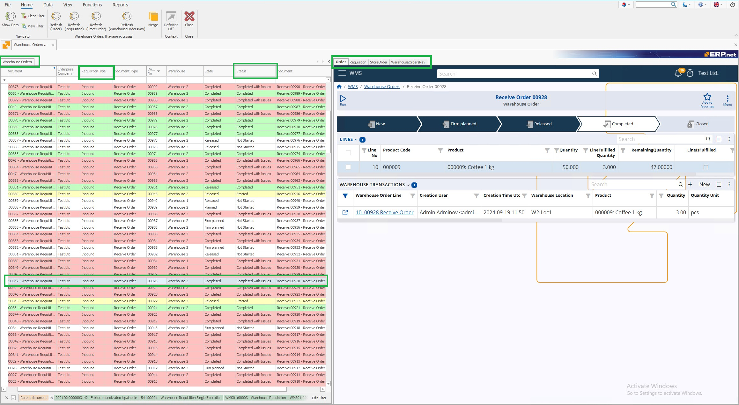Viewport: 739px width, 405px height.
Task: Toggle the LINES header select-all checkbox
Action: tap(348, 153)
